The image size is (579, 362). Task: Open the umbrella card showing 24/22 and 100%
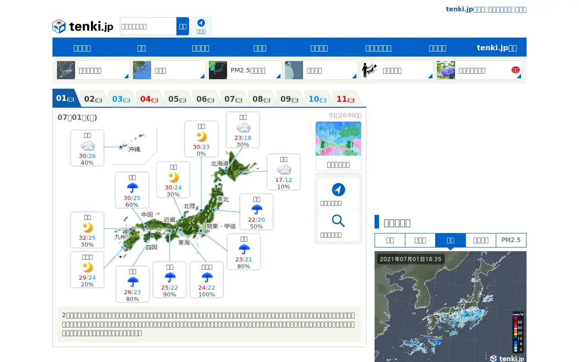(x=207, y=280)
